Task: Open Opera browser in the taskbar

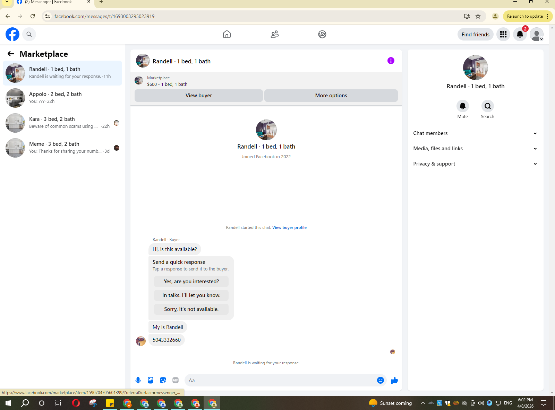Action: pyautogui.click(x=76, y=403)
